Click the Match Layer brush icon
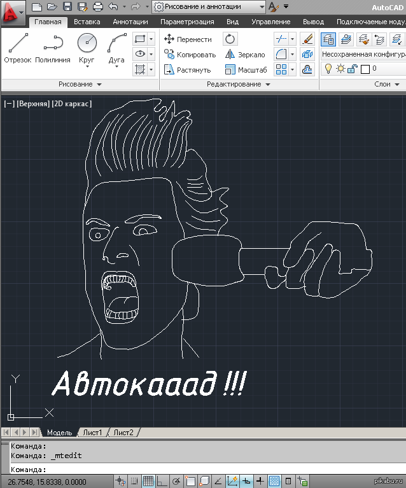The width and height of the screenshot is (406, 488). (363, 39)
